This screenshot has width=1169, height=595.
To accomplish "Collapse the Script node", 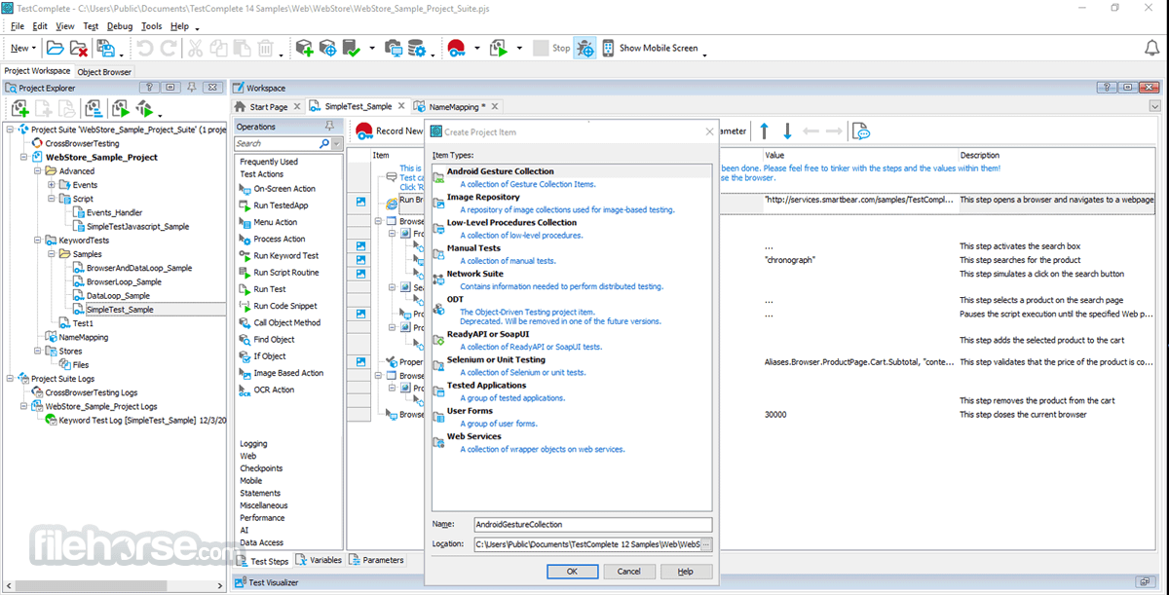I will click(52, 199).
